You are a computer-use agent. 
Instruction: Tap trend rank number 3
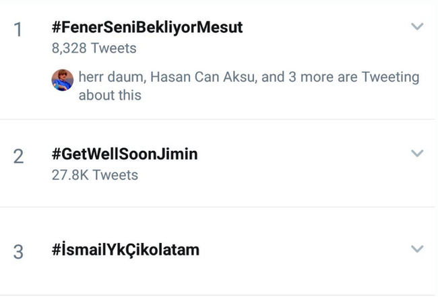[18, 252]
